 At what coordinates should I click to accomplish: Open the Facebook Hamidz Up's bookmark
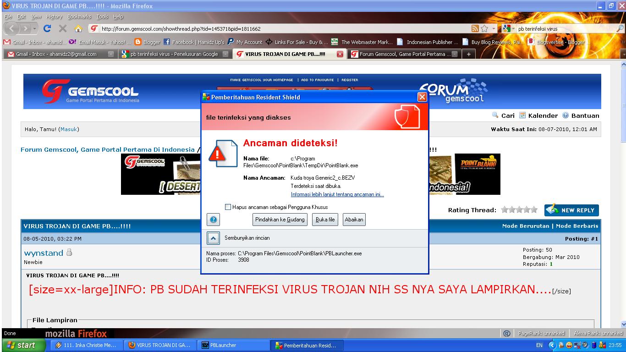point(194,42)
